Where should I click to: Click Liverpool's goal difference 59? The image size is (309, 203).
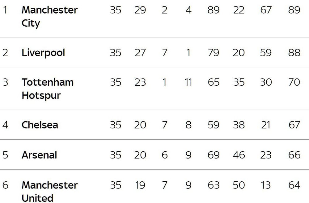point(266,53)
